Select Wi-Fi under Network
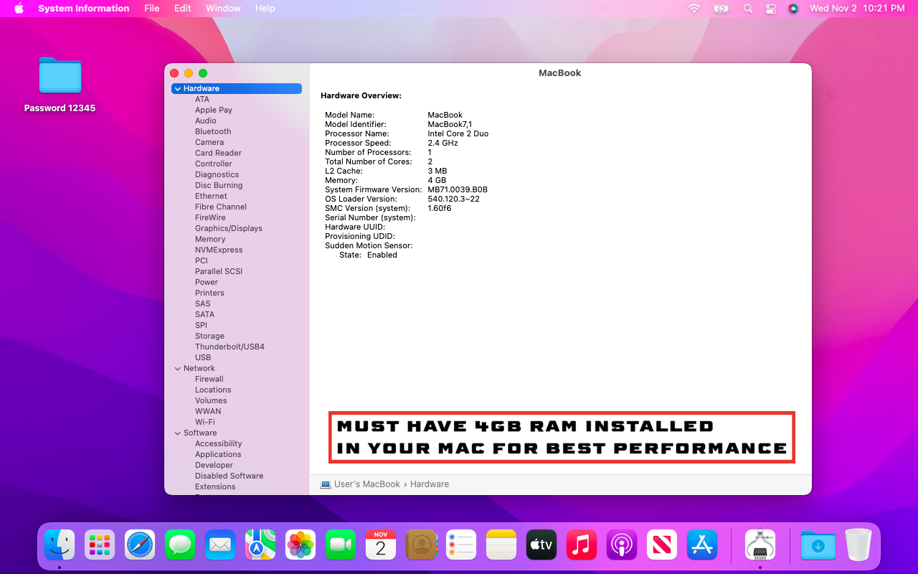 click(x=205, y=423)
